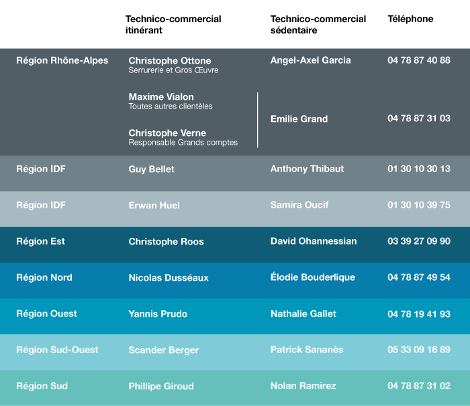Call Nathalie Gallet's number 04 78 19 41 93
The width and height of the screenshot is (470, 406).
point(418,314)
